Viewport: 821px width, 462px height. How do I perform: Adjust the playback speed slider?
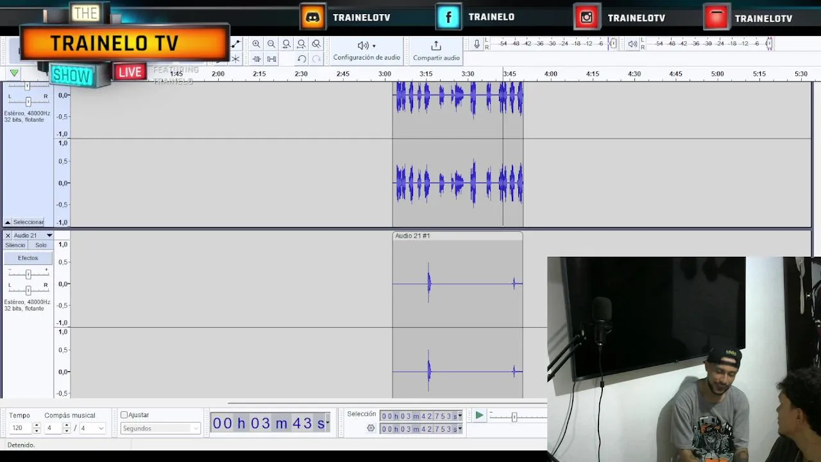(x=514, y=417)
